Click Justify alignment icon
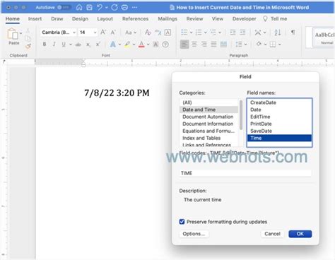This screenshot has width=335, height=260. pos(213,45)
